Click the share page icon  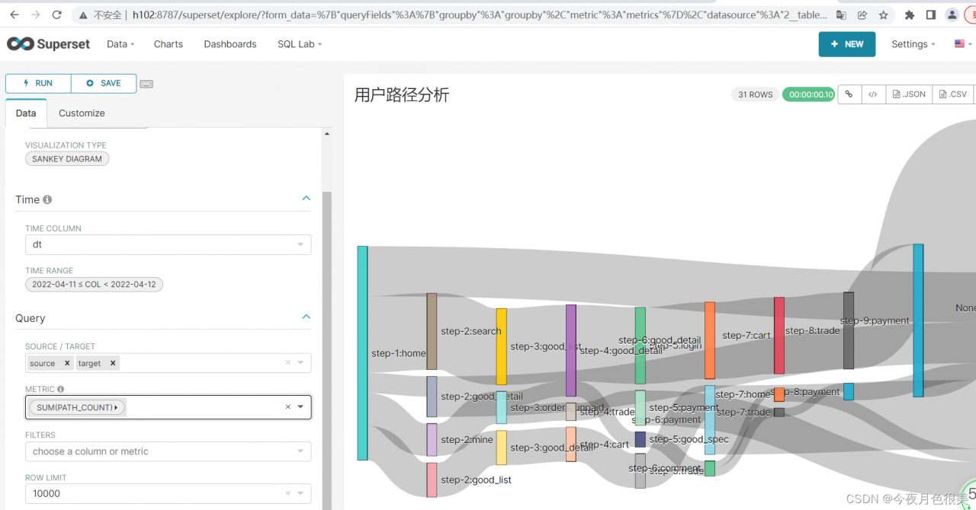click(862, 14)
